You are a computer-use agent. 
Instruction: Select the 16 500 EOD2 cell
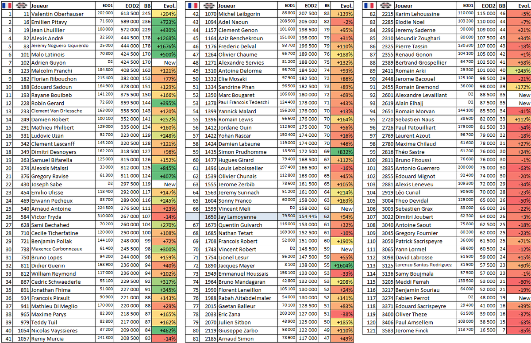(x=486, y=331)
